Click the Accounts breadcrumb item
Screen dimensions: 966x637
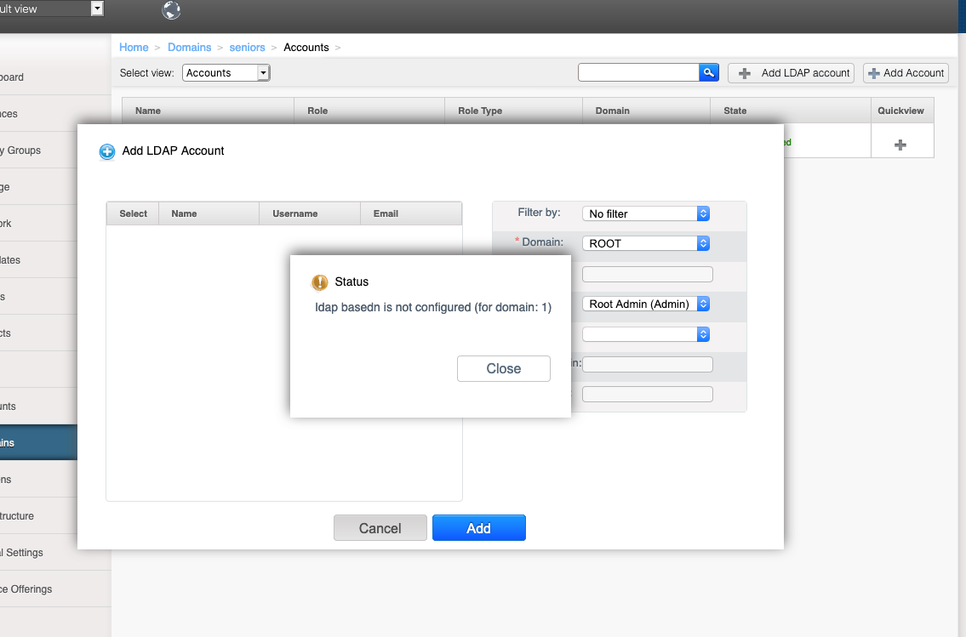point(306,48)
